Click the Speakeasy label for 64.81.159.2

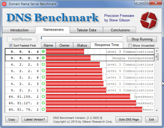click(x=144, y=97)
